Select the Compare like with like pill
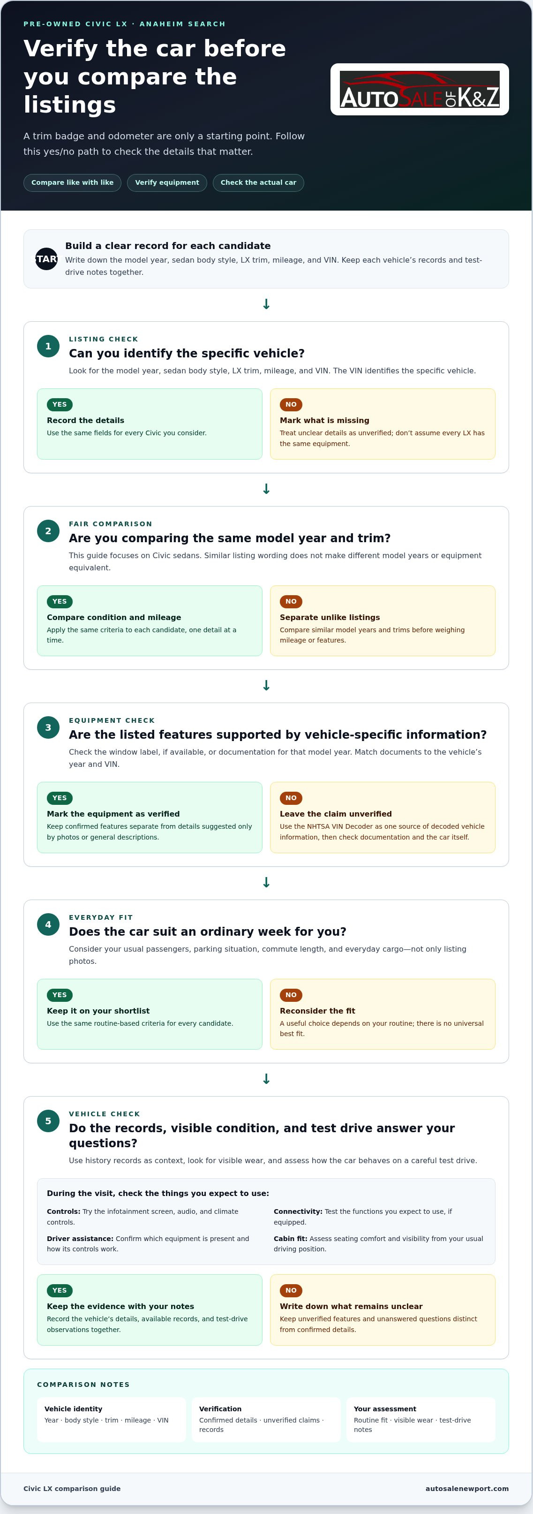533x1514 pixels. [x=72, y=183]
